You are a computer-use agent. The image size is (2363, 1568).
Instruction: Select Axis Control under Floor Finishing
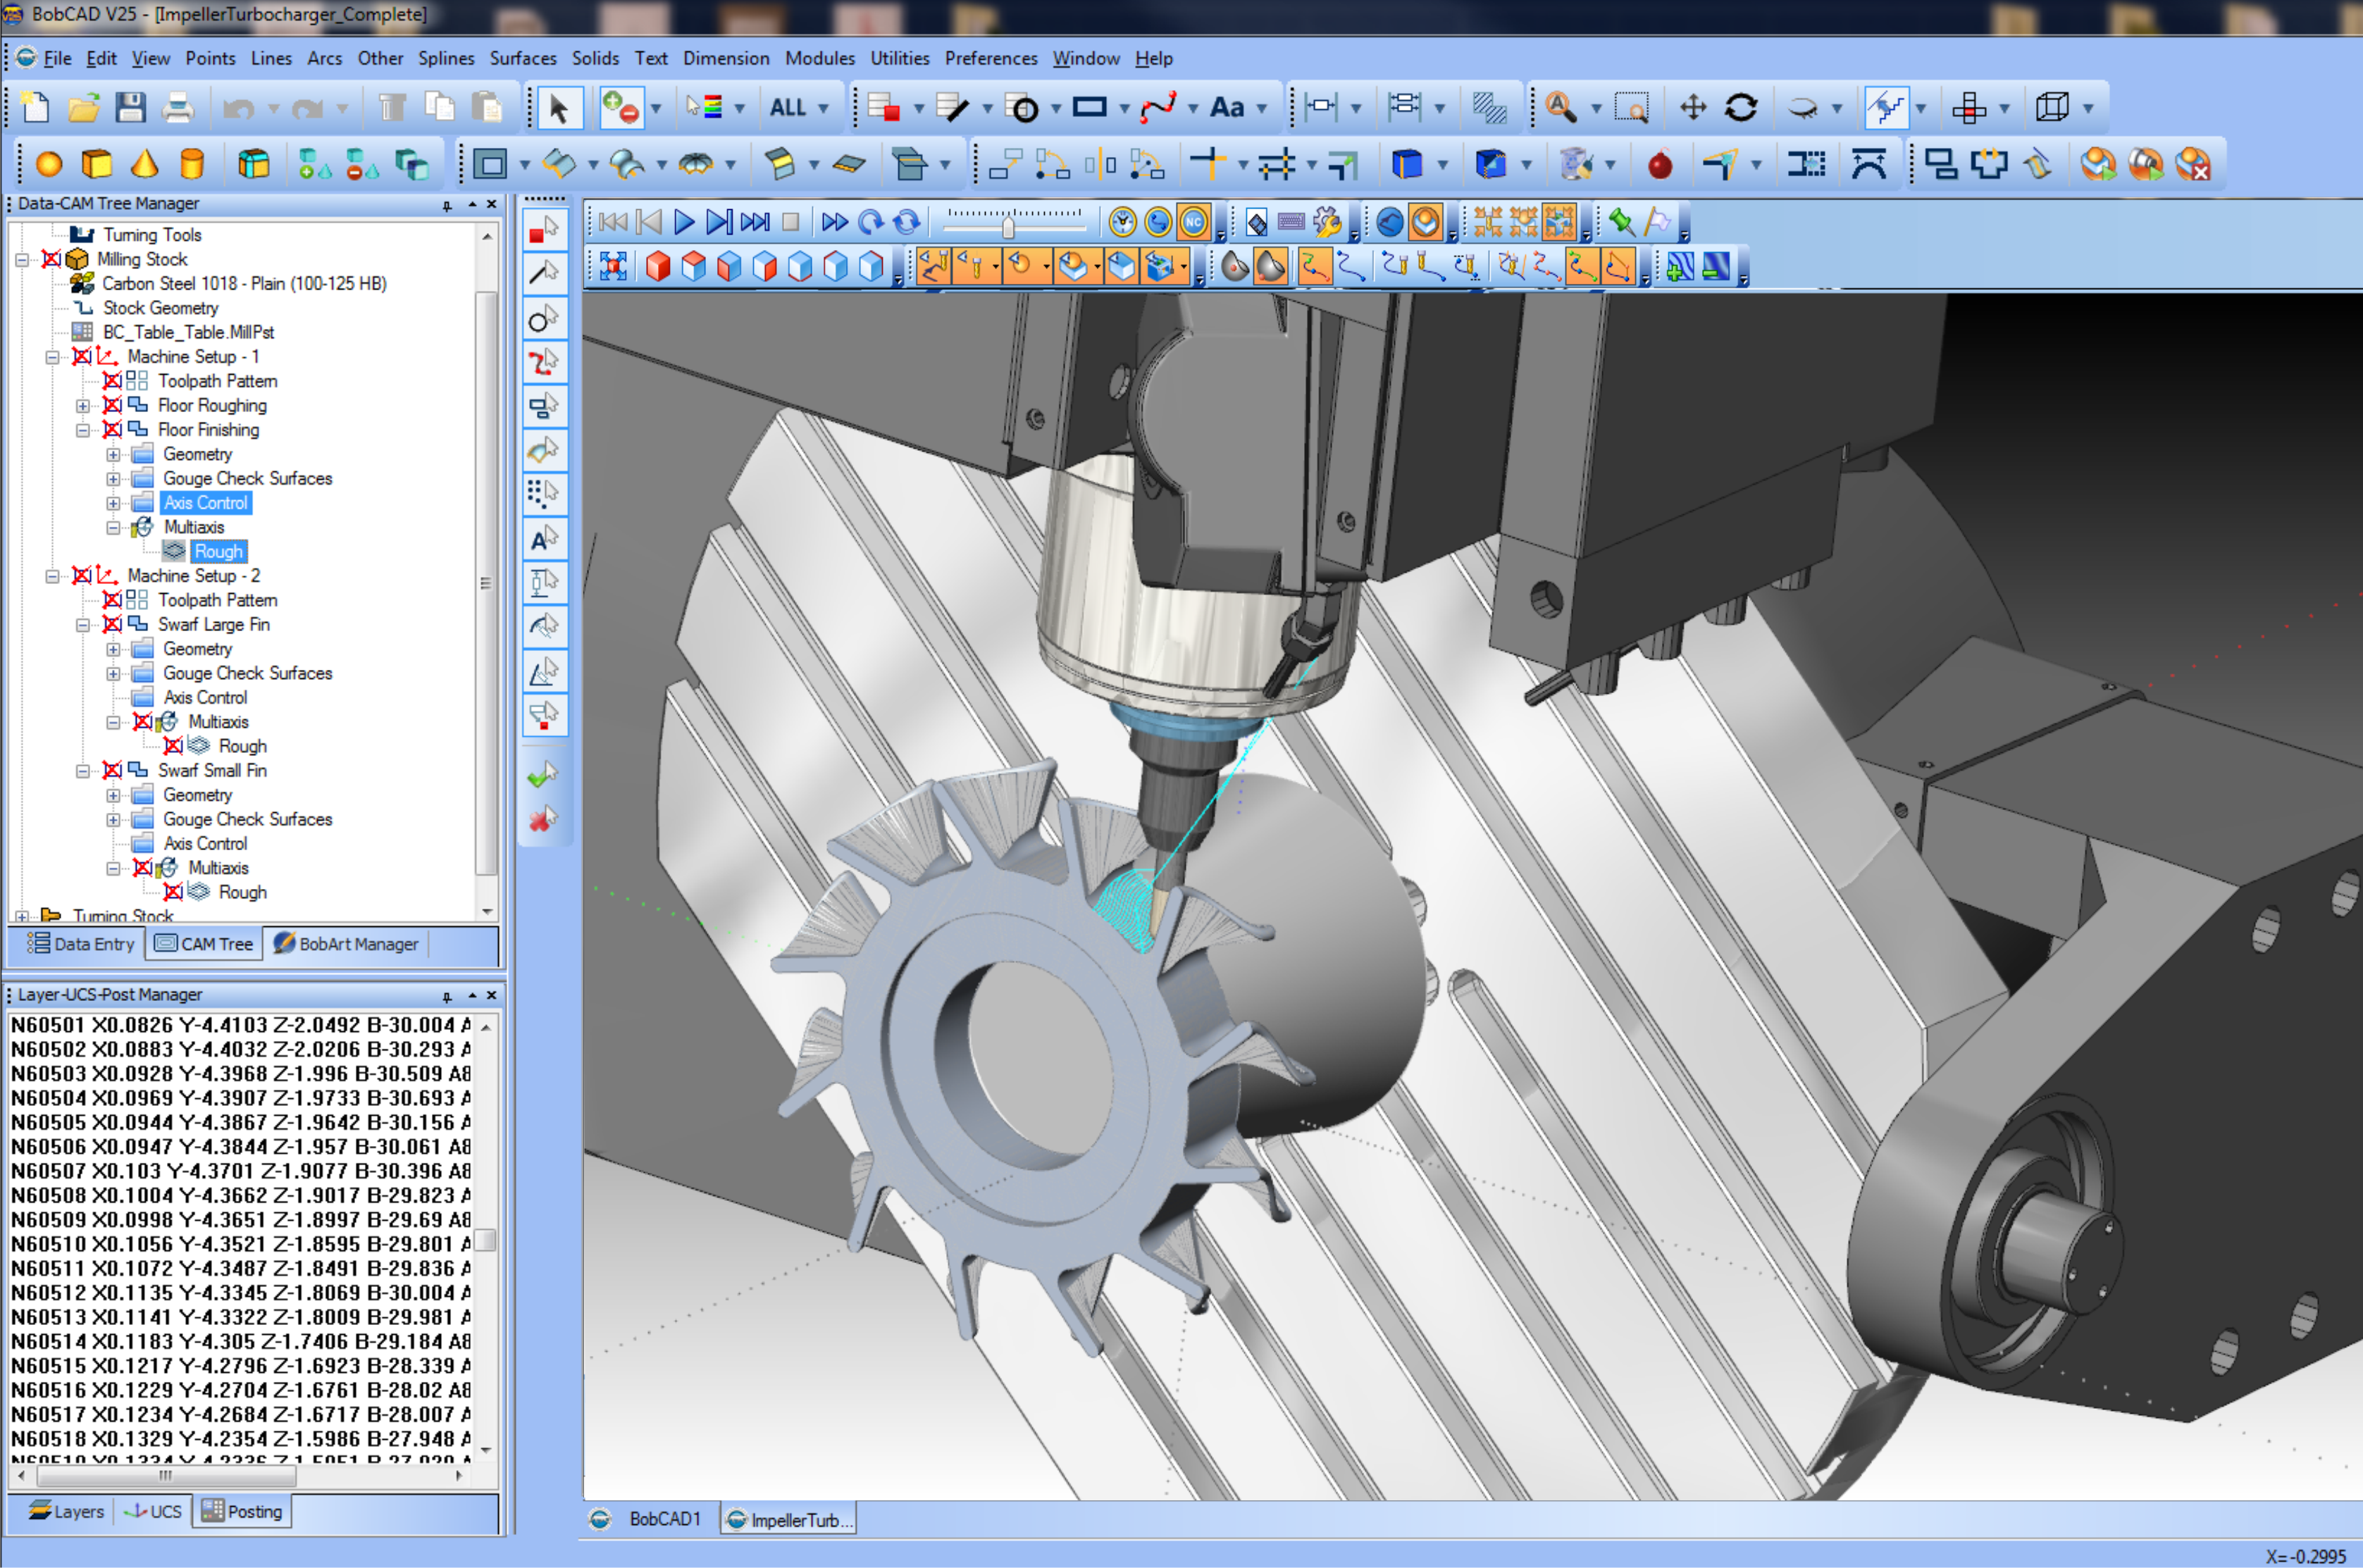pyautogui.click(x=205, y=503)
